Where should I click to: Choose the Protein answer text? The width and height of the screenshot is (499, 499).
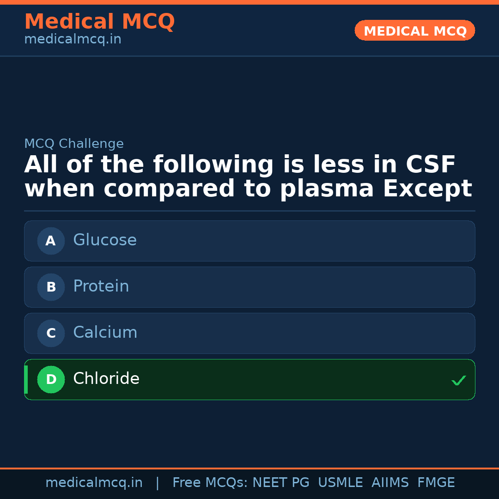(x=101, y=286)
